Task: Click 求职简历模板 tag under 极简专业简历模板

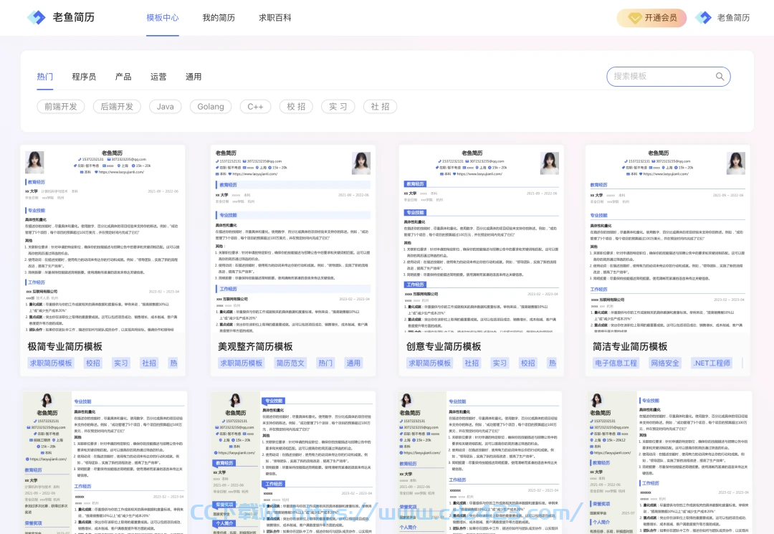Action: tap(51, 363)
